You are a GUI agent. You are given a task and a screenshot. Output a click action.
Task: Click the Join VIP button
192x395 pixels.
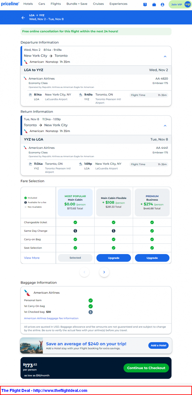pyautogui.click(x=180, y=5)
